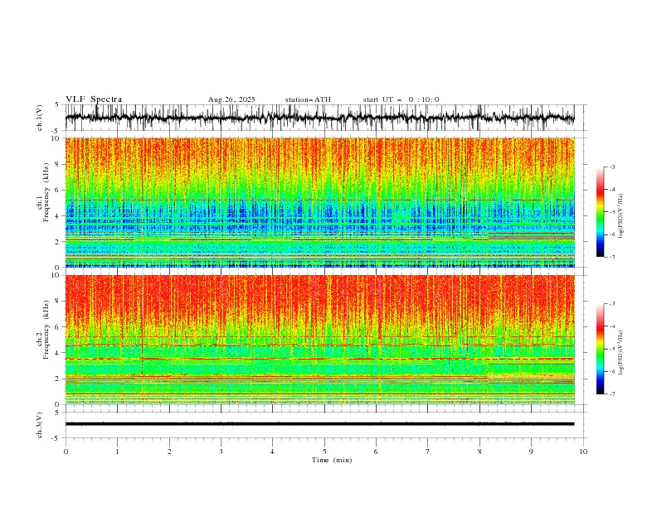The image size is (657, 507).
Task: Click the time axis tick "9"
Action: point(531,451)
